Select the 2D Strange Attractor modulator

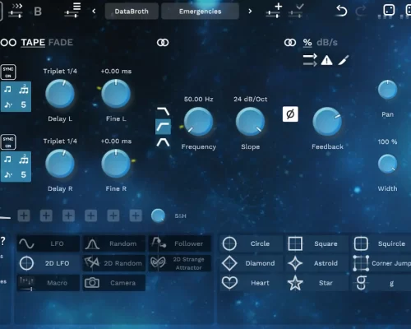(180, 263)
